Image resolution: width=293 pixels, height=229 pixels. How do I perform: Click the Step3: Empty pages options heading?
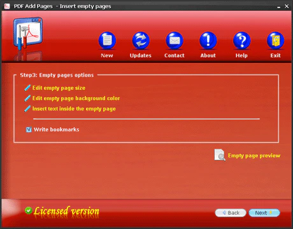coord(57,75)
